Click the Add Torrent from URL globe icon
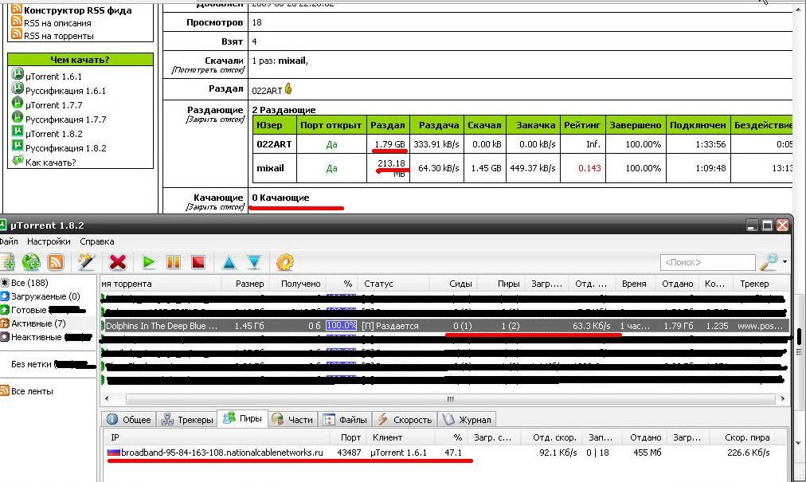 click(31, 262)
